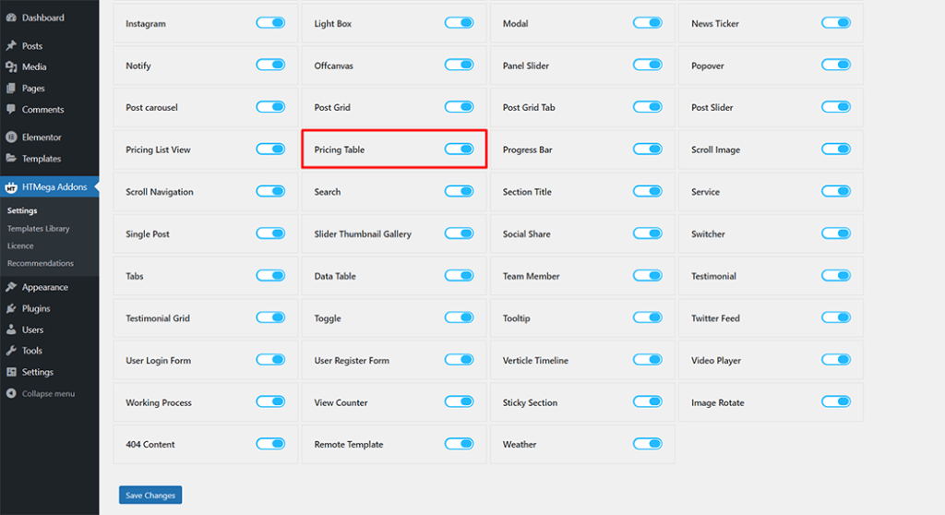
Task: Click the Users person icon
Action: pos(11,329)
